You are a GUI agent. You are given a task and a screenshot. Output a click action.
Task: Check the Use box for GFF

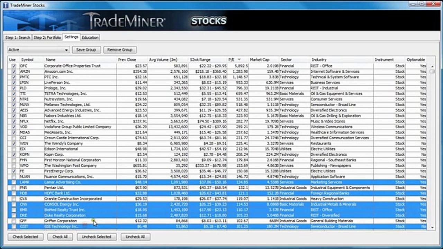click(14, 221)
